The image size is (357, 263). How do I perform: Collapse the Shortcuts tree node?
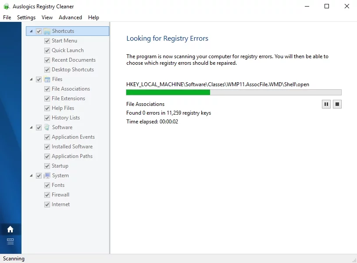coord(31,31)
